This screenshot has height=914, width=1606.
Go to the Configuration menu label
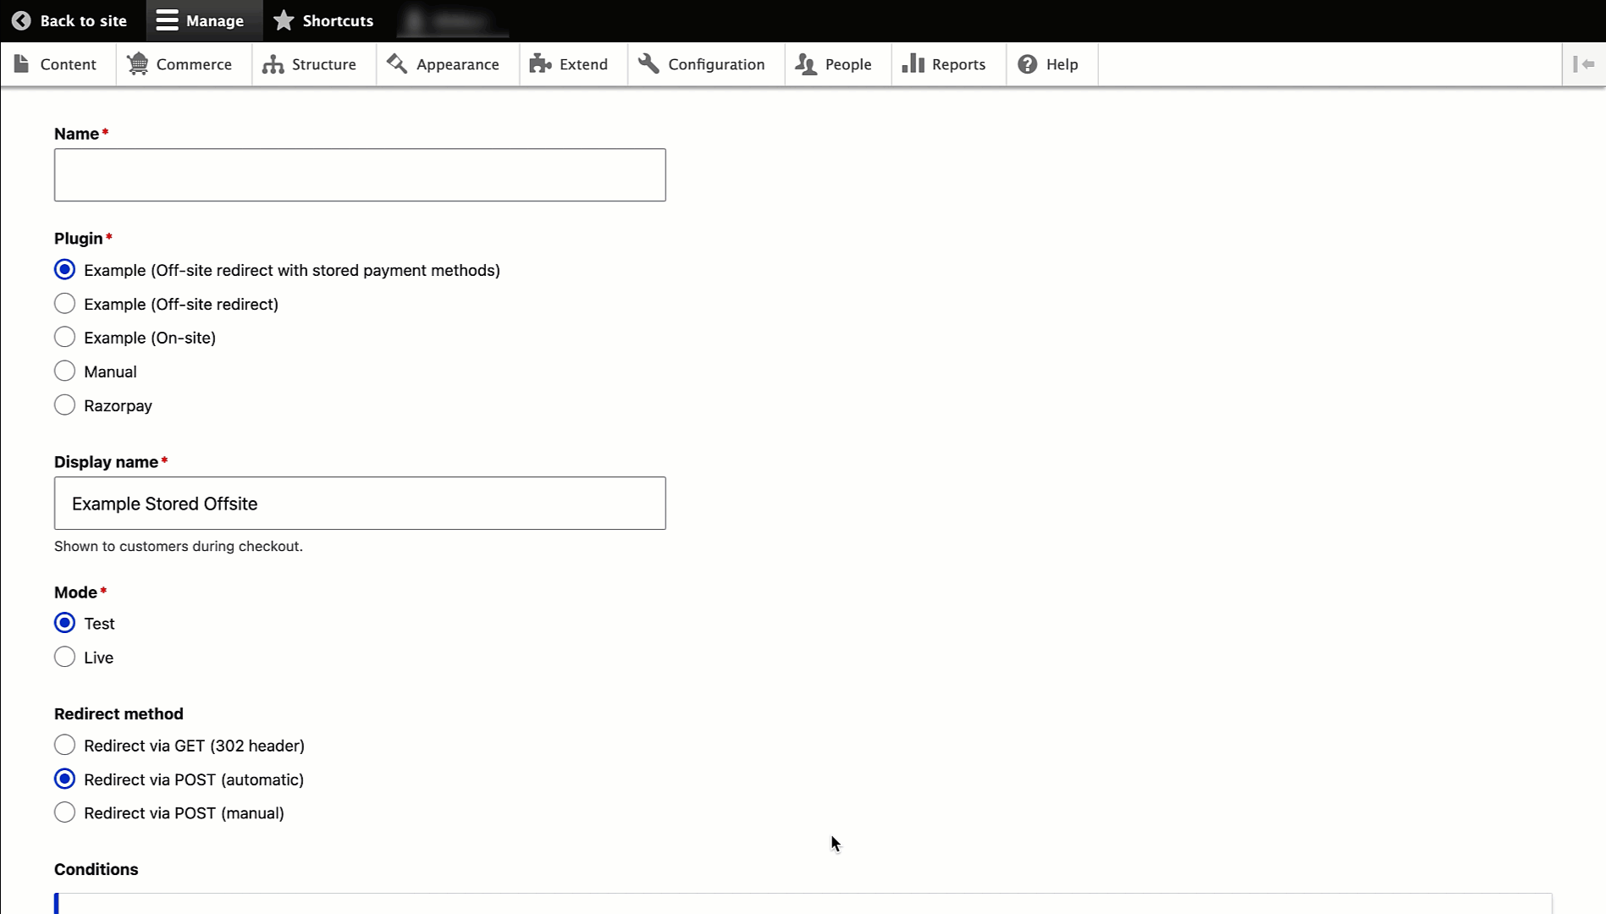coord(716,64)
